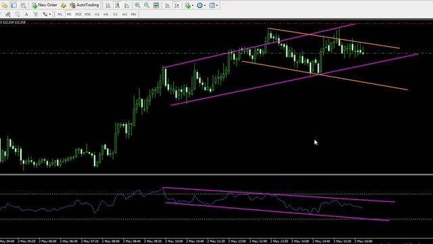Click the New Order button

point(44,5)
